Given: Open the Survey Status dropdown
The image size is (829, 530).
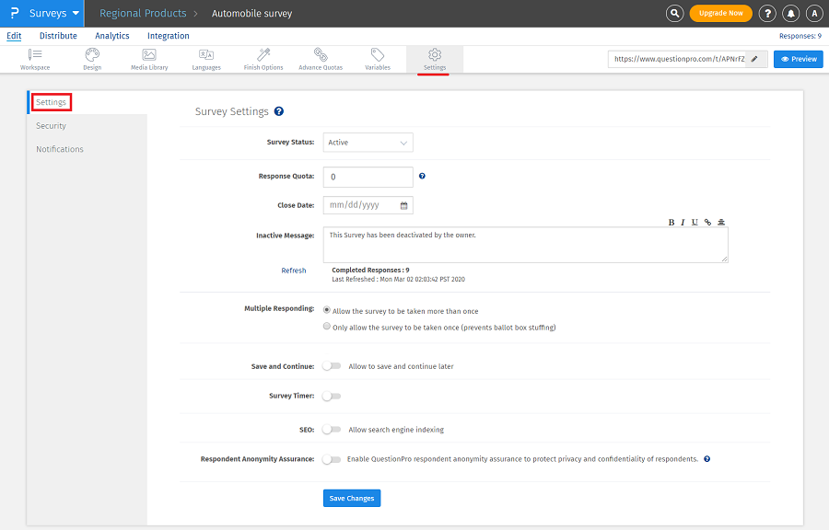Looking at the screenshot, I should click(x=368, y=143).
